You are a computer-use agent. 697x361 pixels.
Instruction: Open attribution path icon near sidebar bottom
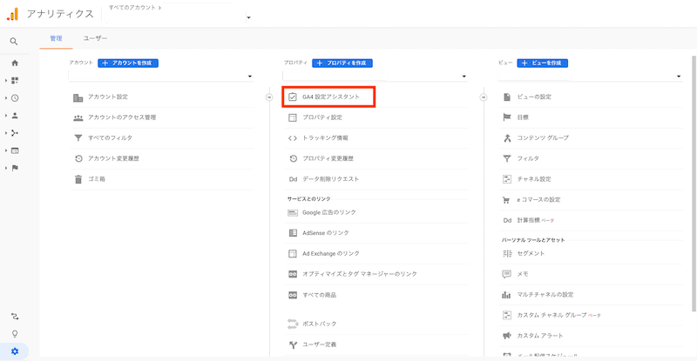pos(15,317)
